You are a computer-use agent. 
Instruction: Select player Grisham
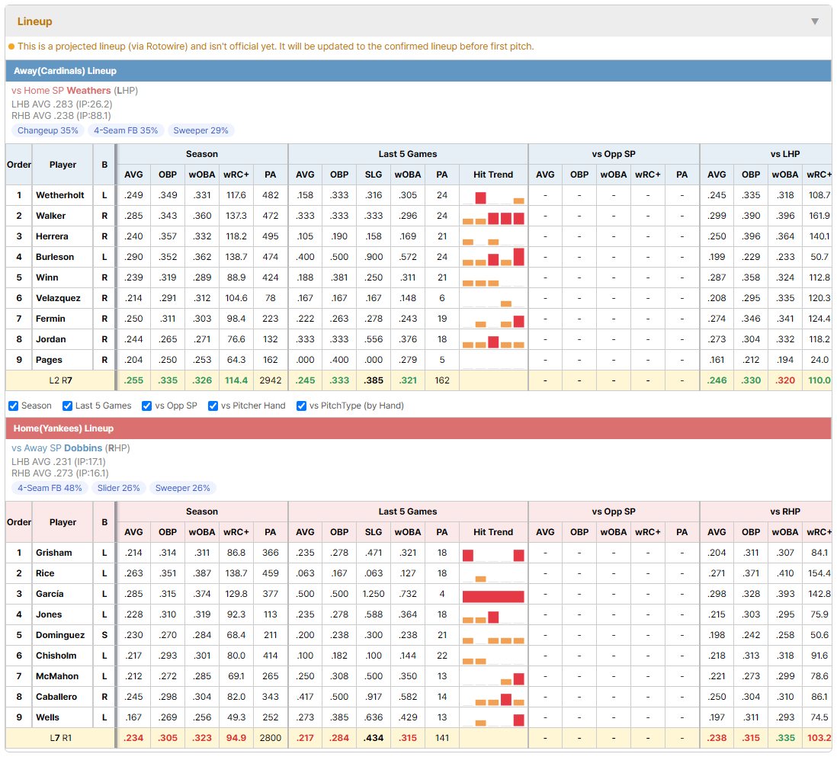point(54,553)
